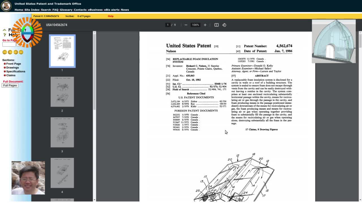Open the Home link in top navigation
The image size is (362, 203).
[19, 10]
